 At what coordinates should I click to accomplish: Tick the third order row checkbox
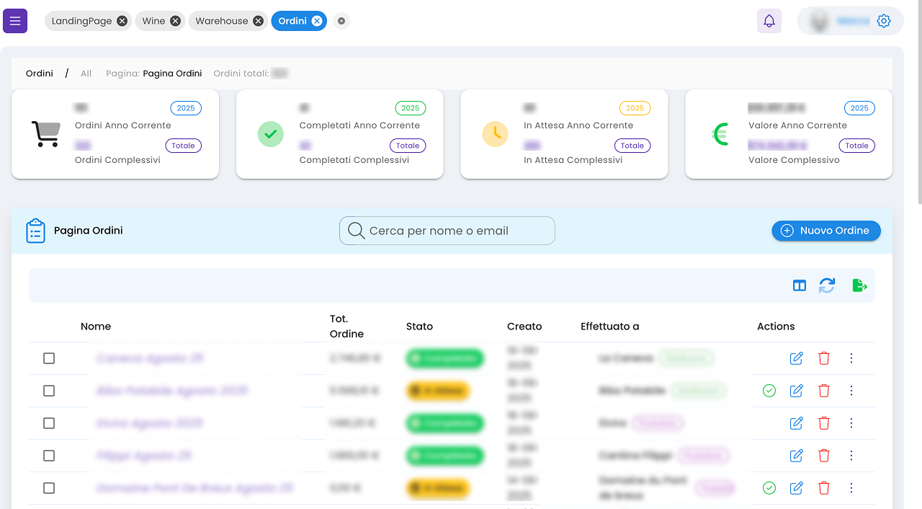point(49,423)
